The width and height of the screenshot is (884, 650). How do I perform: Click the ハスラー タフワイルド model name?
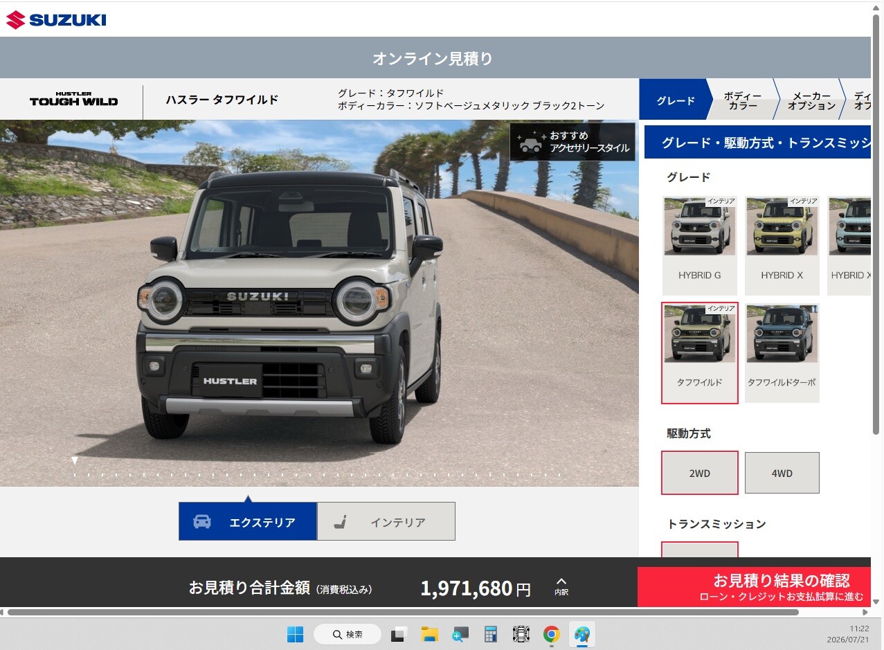point(222,100)
